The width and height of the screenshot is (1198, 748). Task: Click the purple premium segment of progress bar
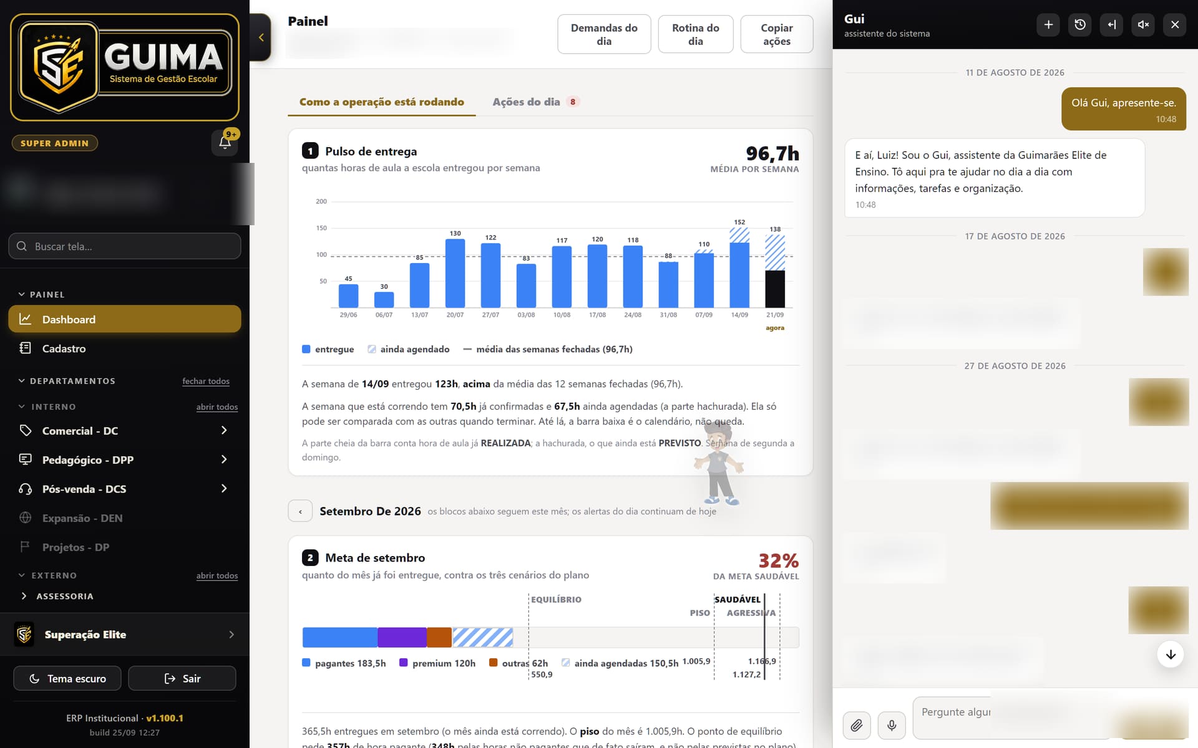(402, 637)
